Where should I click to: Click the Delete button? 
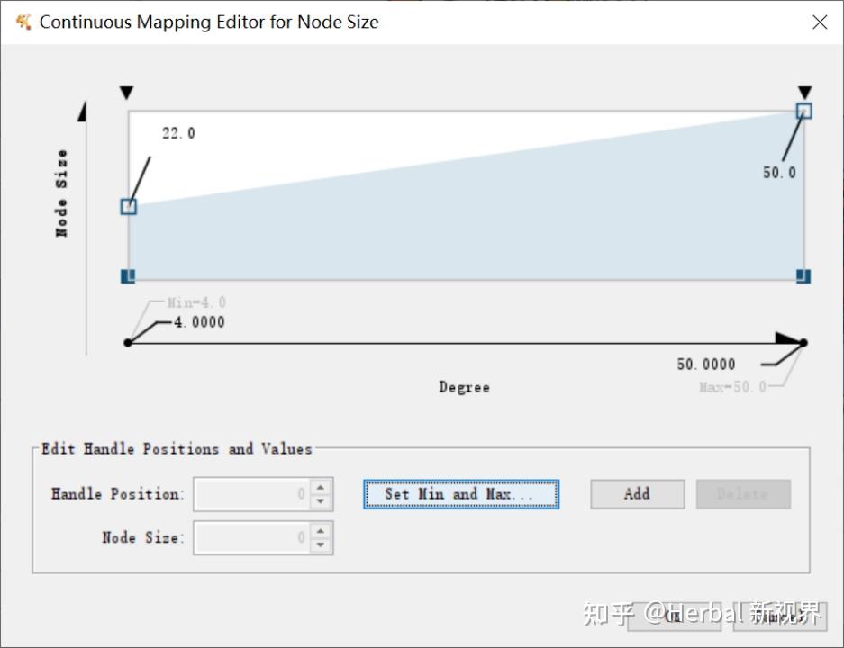coord(742,494)
